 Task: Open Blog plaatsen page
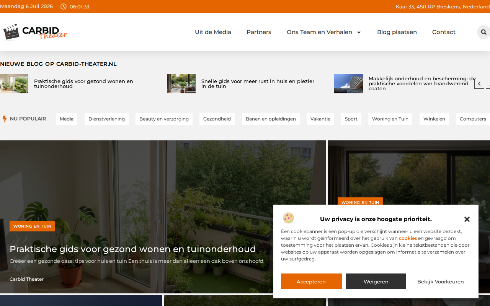click(x=397, y=32)
